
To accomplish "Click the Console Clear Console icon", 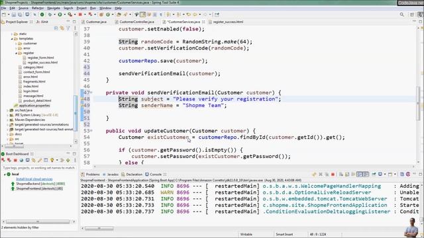I will point(341,175).
